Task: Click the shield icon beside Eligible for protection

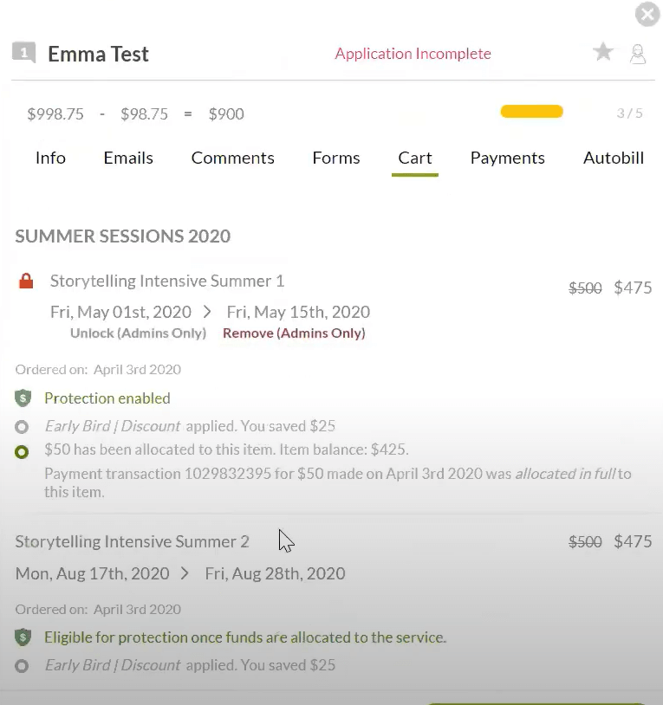Action: [x=23, y=637]
